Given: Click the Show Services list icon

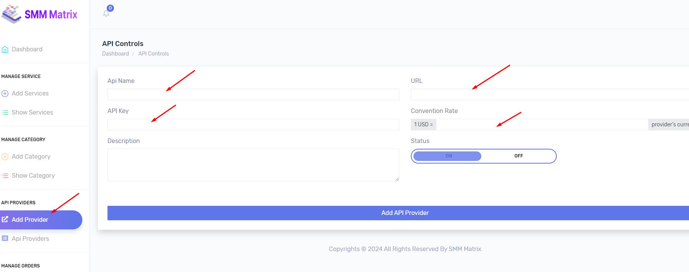Looking at the screenshot, I should [x=5, y=113].
